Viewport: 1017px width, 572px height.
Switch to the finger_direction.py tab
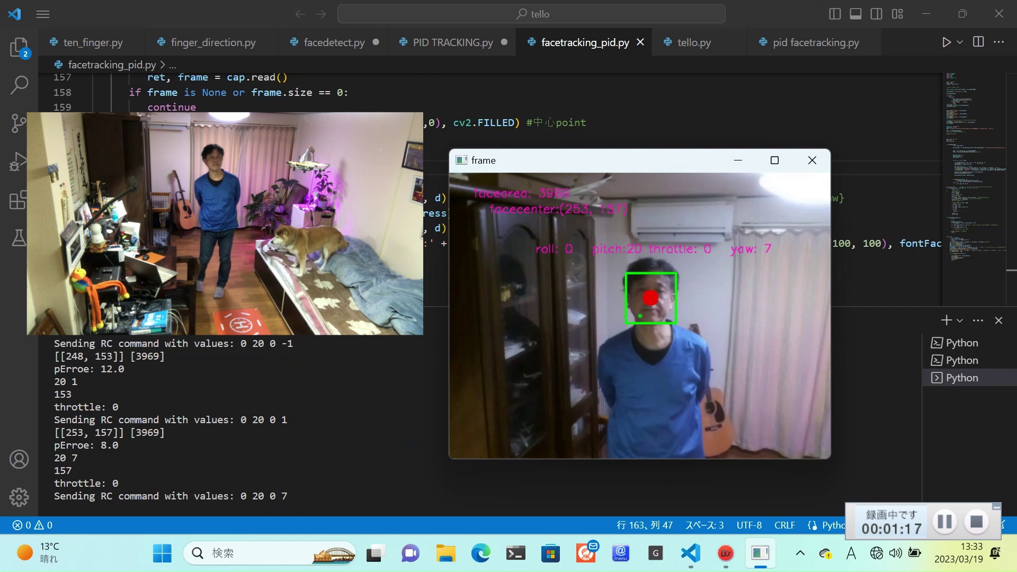tap(213, 42)
